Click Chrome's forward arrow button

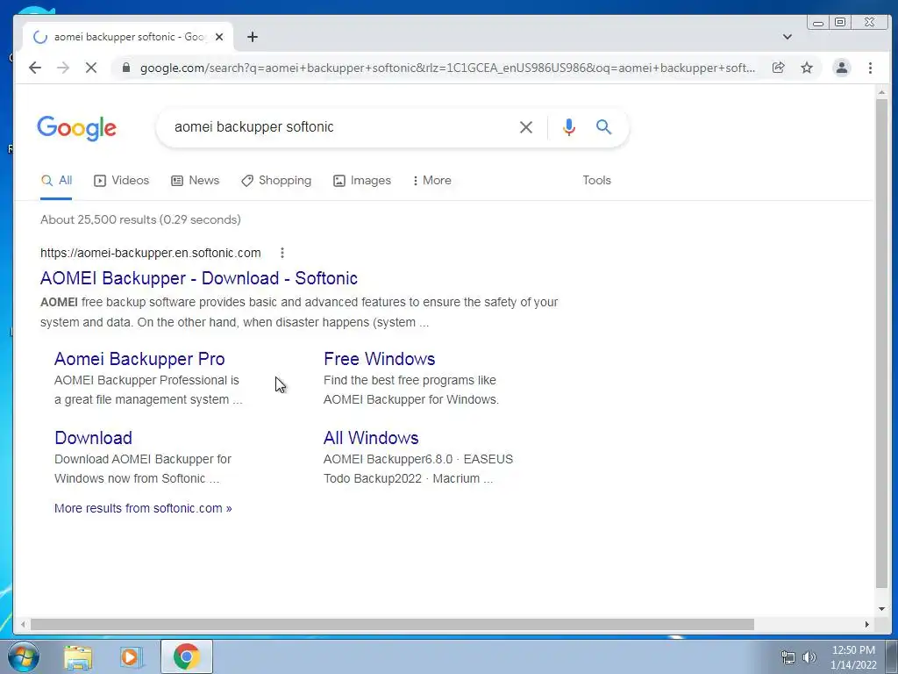[63, 68]
